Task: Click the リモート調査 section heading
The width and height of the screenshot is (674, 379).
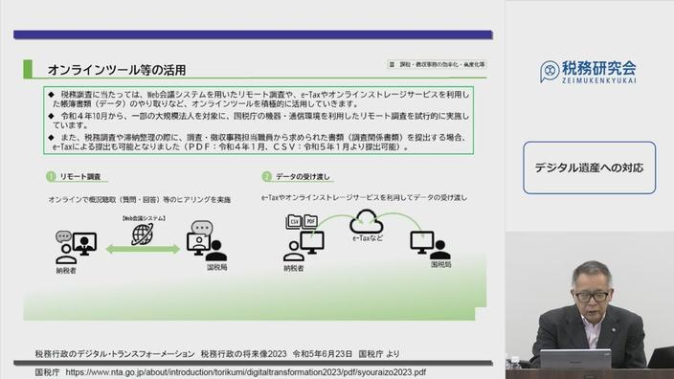Action: click(x=80, y=177)
